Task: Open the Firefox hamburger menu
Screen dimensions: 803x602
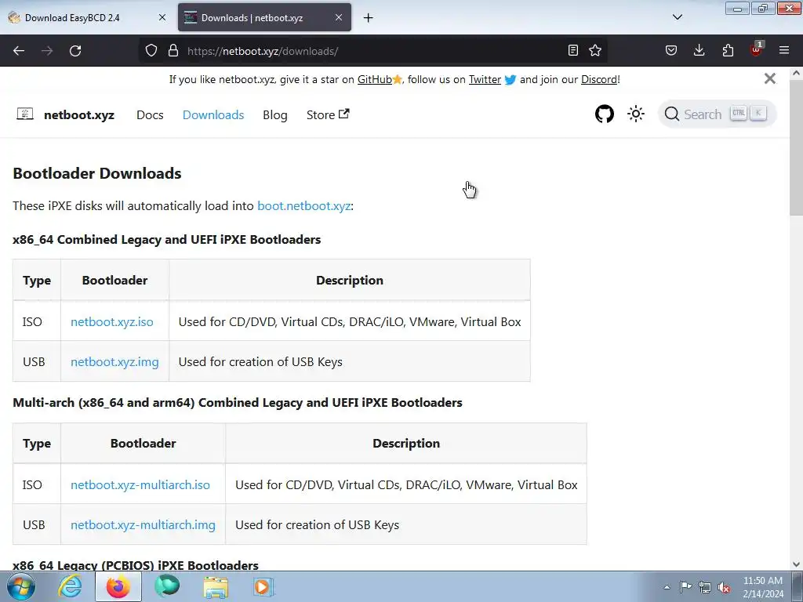Action: [784, 50]
